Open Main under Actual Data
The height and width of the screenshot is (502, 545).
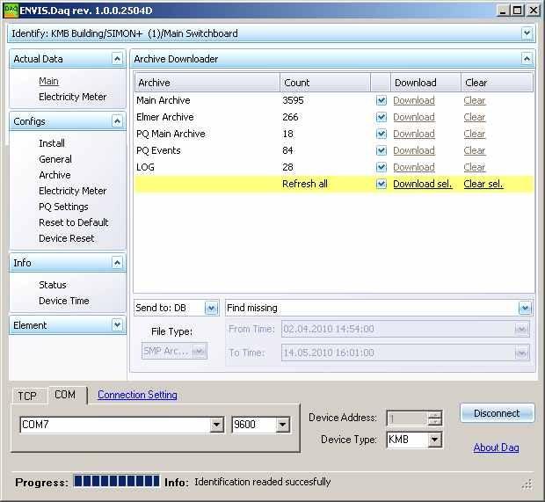(48, 81)
